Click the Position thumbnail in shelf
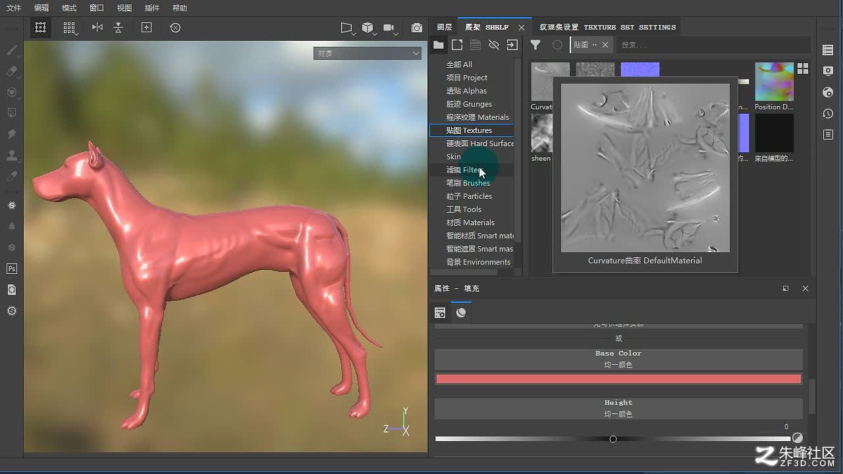The image size is (843, 474). tap(774, 82)
